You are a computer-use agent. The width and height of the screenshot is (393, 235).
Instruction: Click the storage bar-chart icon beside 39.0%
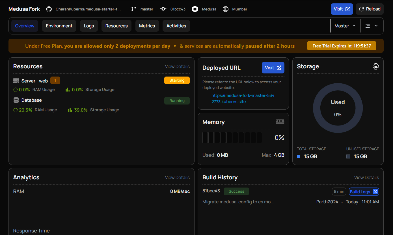[70, 110]
